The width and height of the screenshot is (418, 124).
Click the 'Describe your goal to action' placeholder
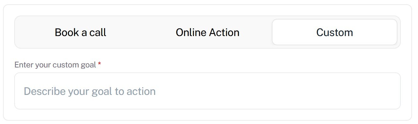tap(90, 91)
